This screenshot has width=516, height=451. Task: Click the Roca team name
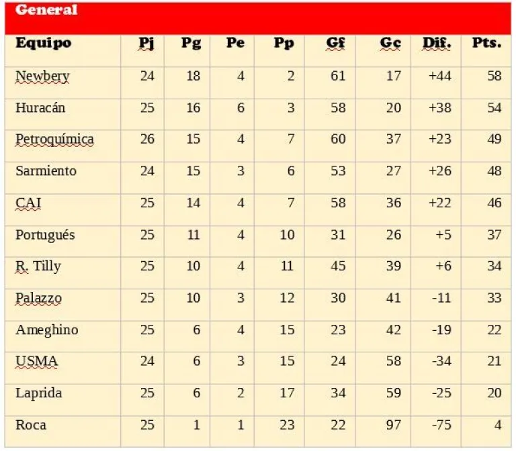click(x=31, y=425)
